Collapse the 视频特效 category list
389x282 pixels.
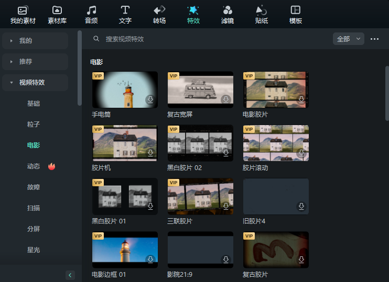point(35,83)
